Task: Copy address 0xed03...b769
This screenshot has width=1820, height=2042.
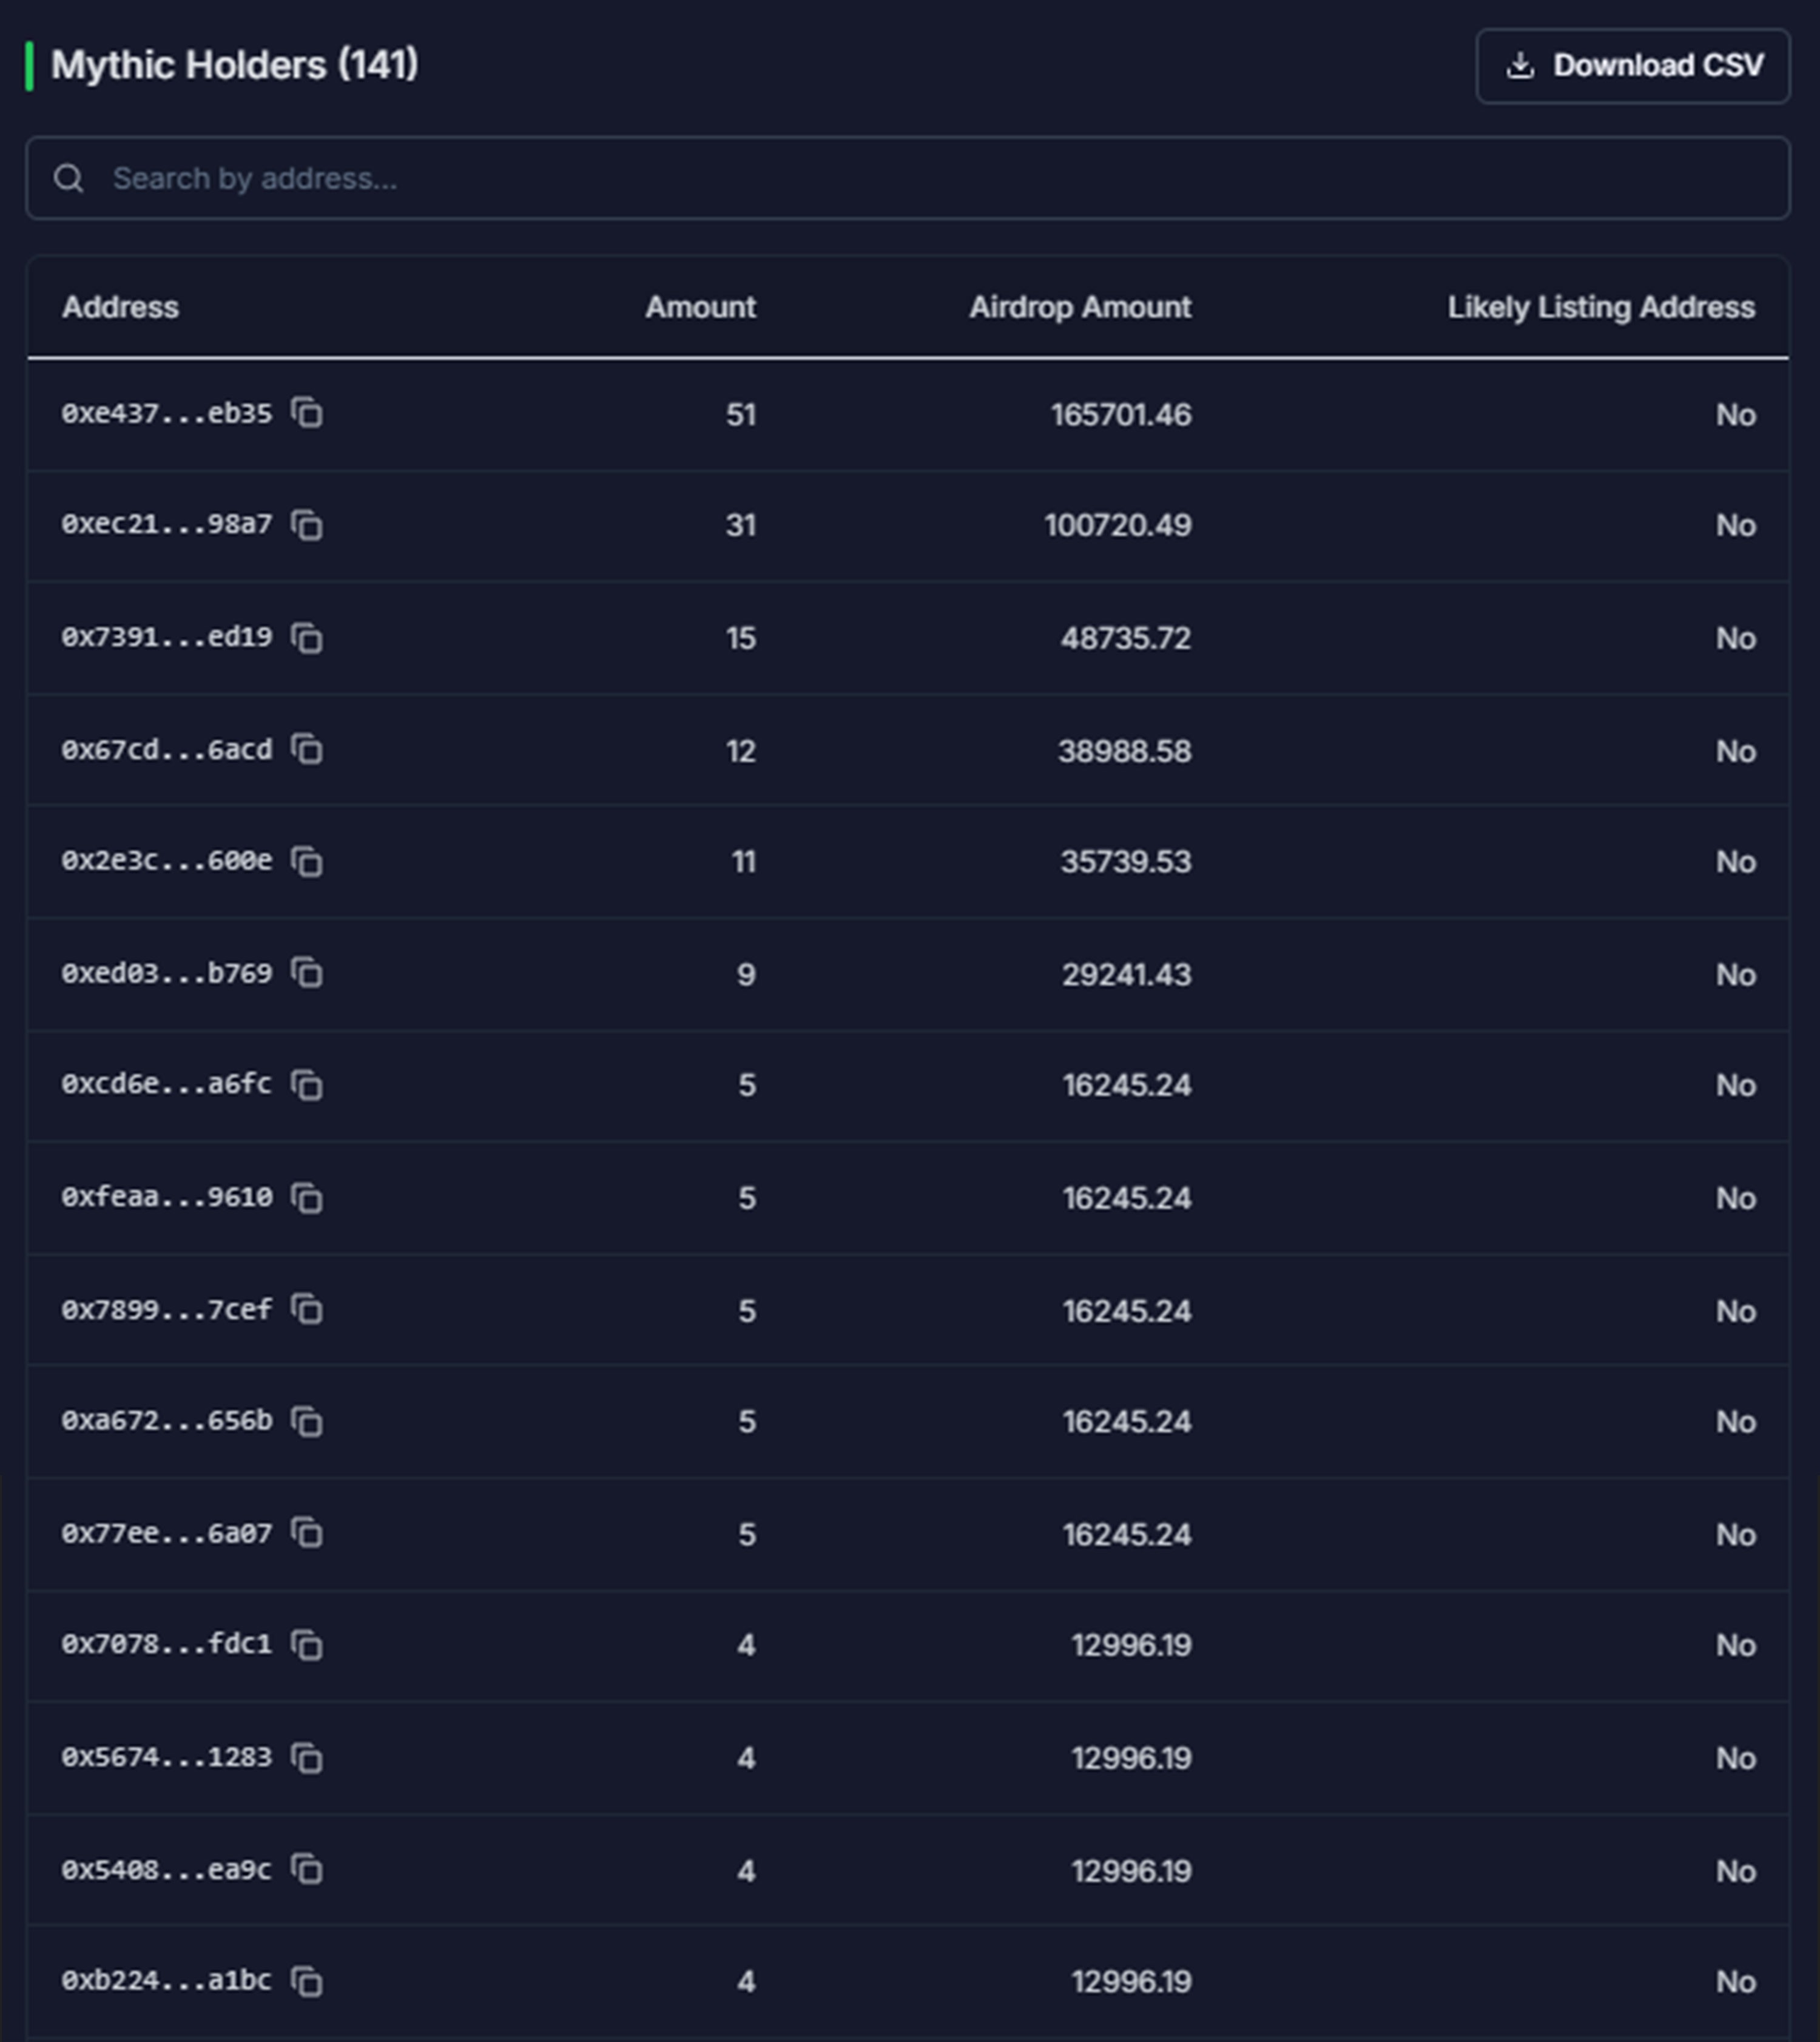Action: pos(307,973)
